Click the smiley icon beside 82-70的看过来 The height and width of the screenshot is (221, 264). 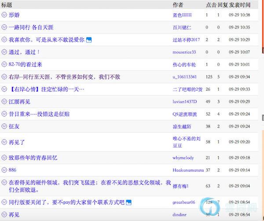tap(4, 64)
